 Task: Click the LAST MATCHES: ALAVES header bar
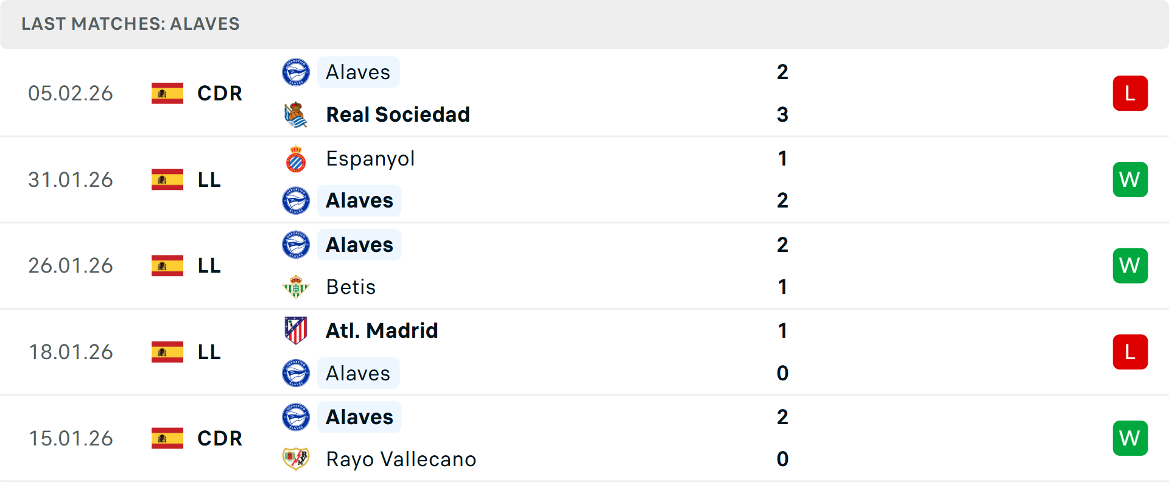tap(130, 24)
